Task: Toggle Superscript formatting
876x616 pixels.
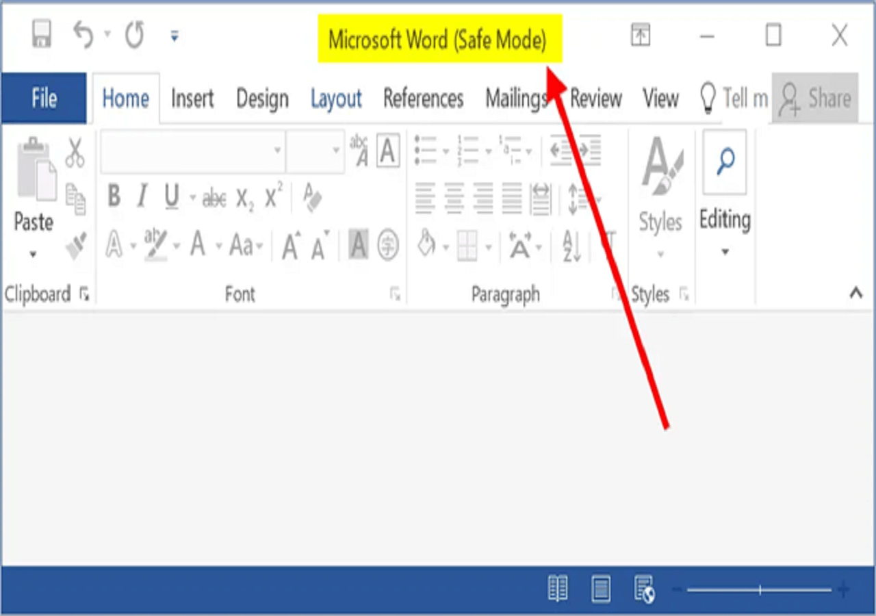Action: point(274,197)
